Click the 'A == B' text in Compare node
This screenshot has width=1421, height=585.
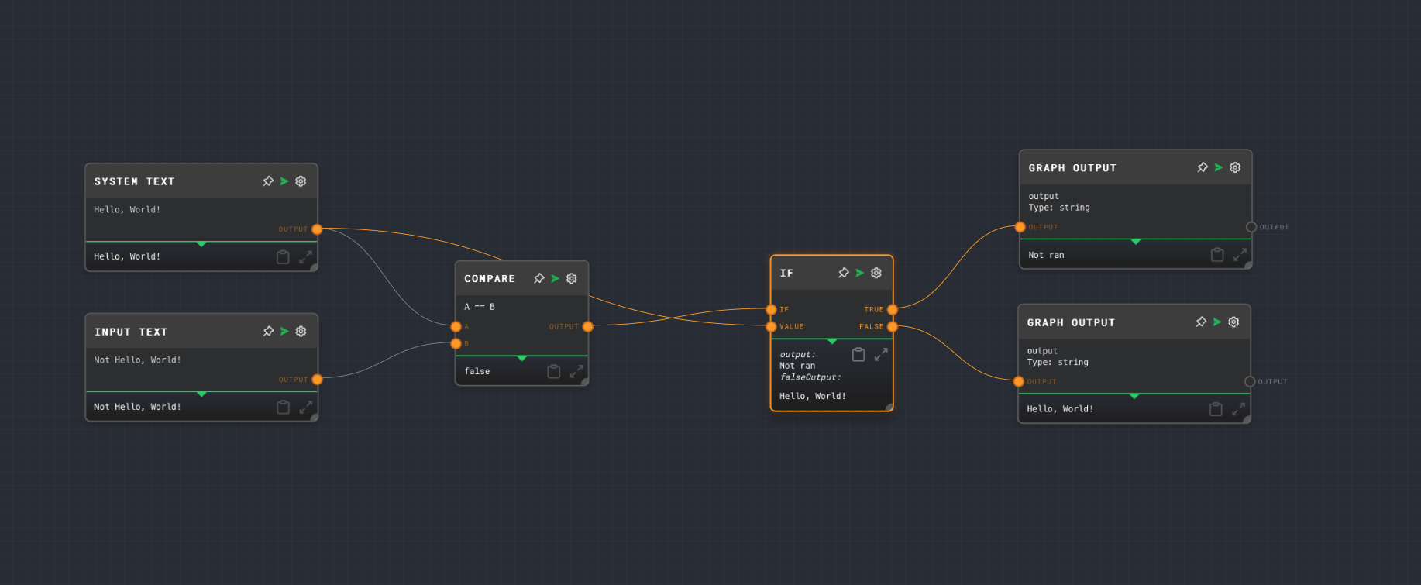tap(480, 307)
